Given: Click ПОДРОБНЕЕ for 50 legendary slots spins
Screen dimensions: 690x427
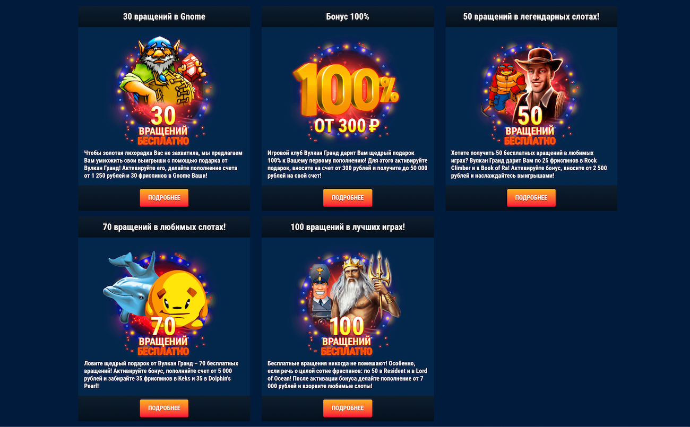Looking at the screenshot, I should tap(531, 198).
